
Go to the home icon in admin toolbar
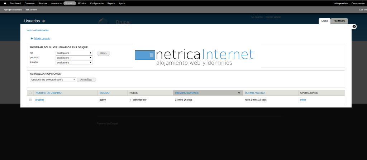(x=5, y=4)
